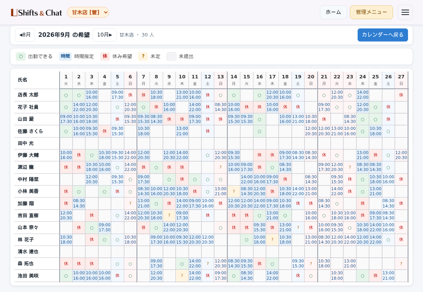
Task: Select the day 20 日 column header
Action: click(311, 80)
